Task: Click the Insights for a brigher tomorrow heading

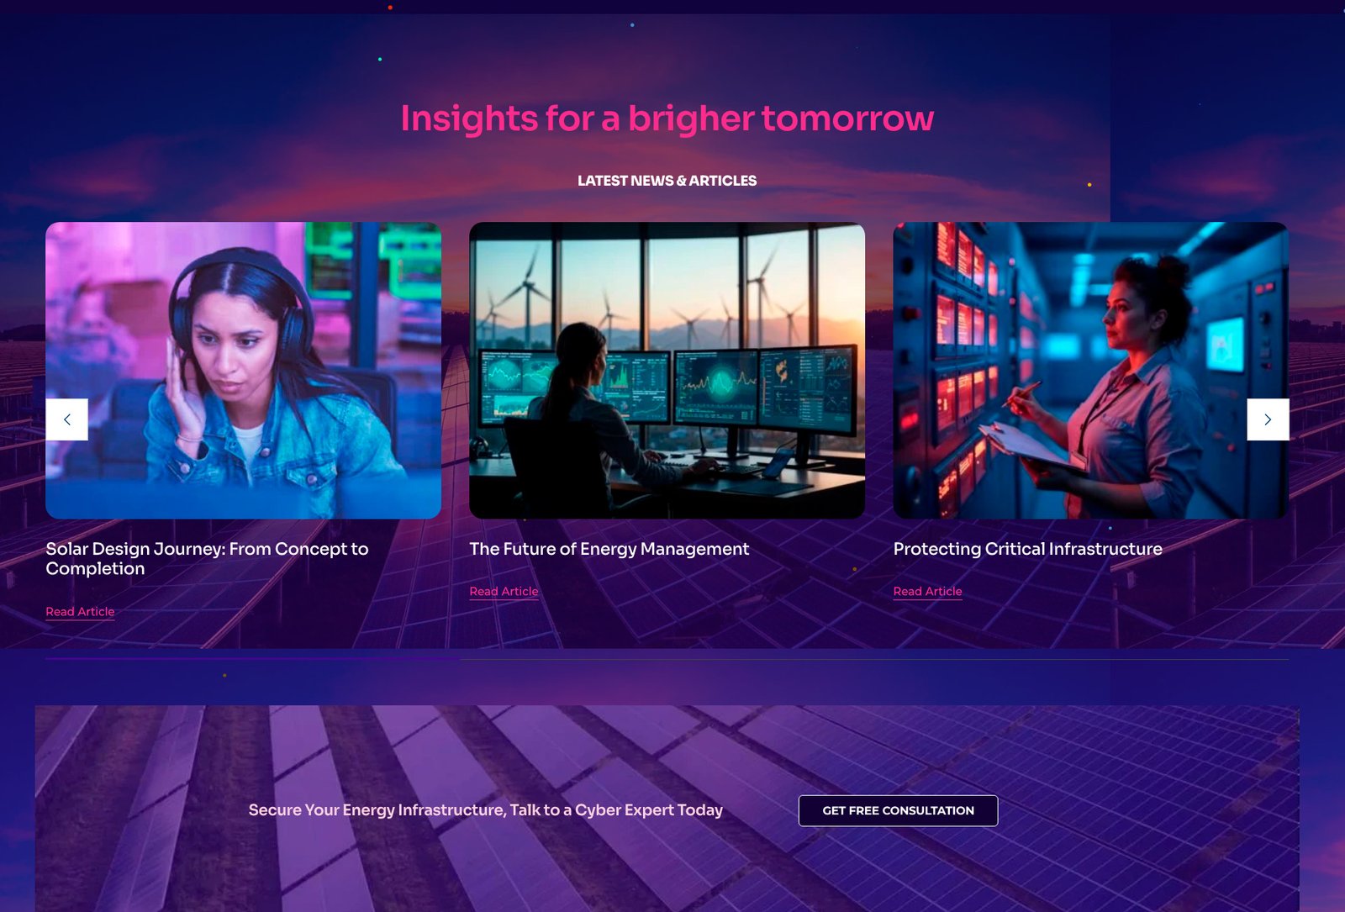Action: pyautogui.click(x=667, y=119)
